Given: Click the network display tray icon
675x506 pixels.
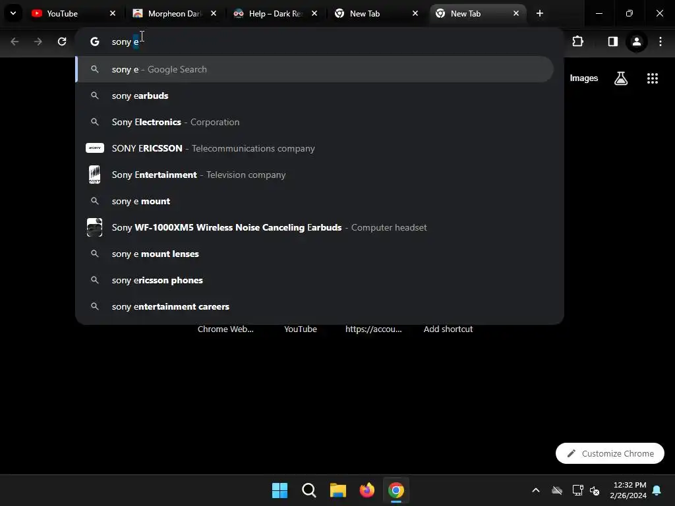Looking at the screenshot, I should click(577, 490).
